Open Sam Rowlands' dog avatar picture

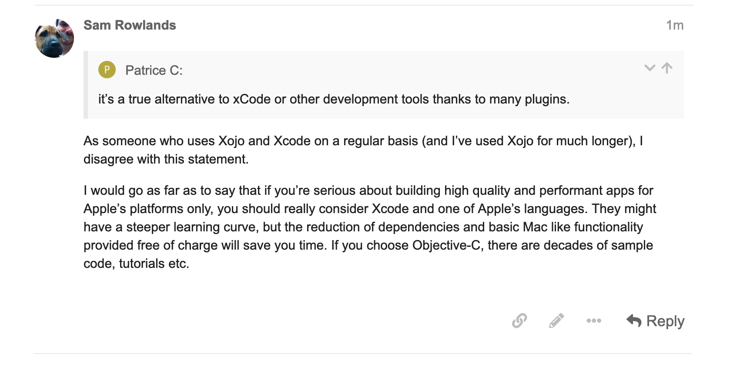(54, 38)
